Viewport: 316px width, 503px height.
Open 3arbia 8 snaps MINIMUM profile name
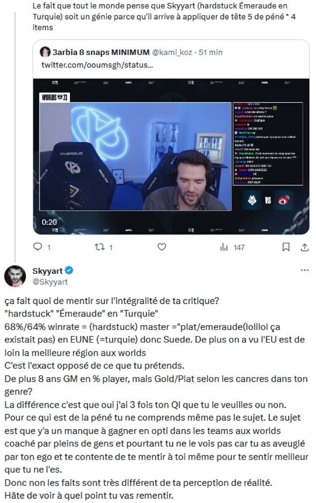pyautogui.click(x=101, y=52)
